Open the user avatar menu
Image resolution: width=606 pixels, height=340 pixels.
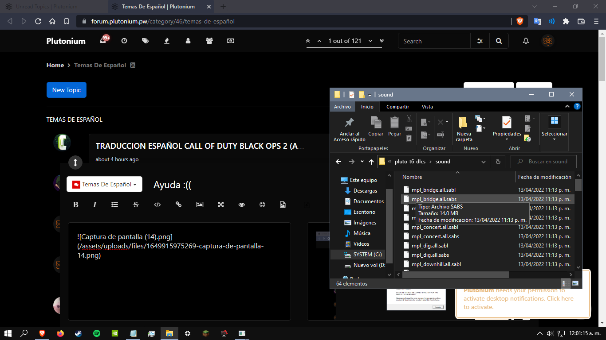pyautogui.click(x=548, y=41)
